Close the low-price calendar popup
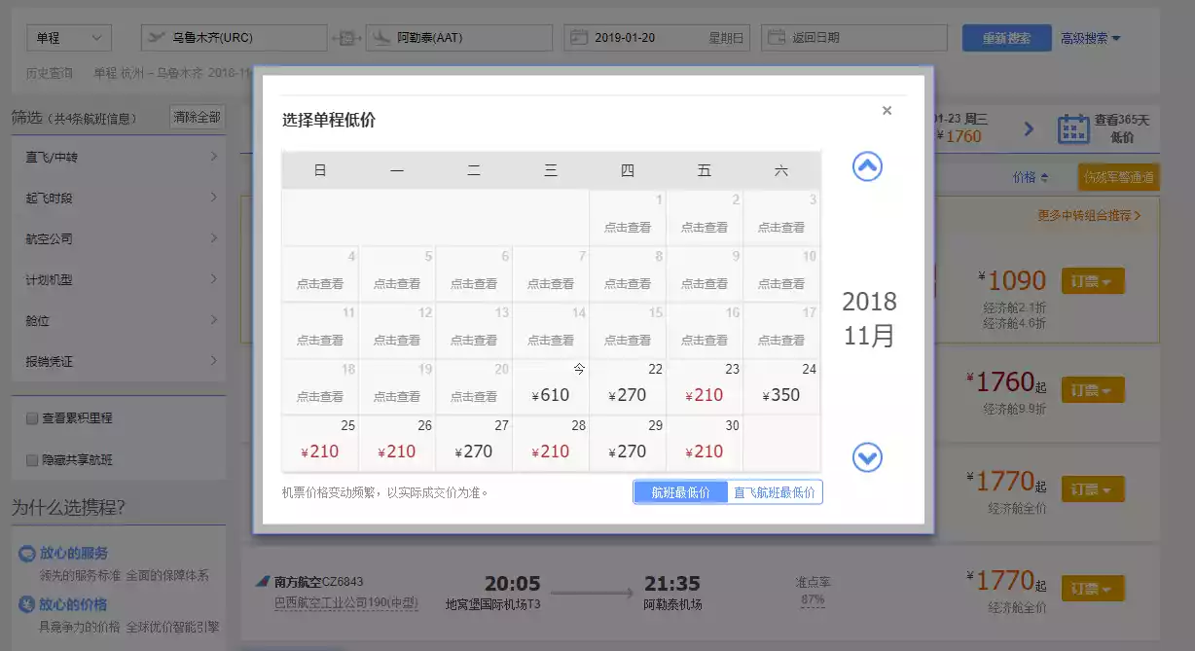The height and width of the screenshot is (651, 1195). (887, 111)
